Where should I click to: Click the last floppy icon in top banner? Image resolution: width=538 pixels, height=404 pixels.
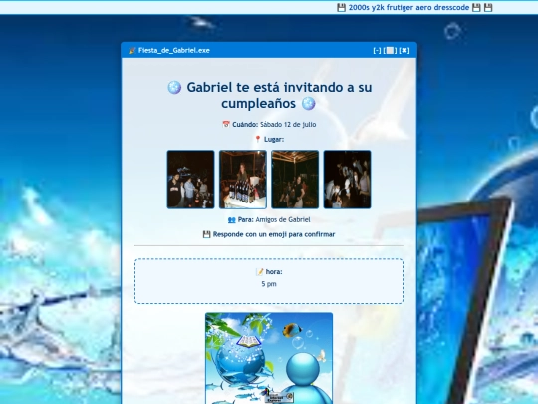pos(488,8)
